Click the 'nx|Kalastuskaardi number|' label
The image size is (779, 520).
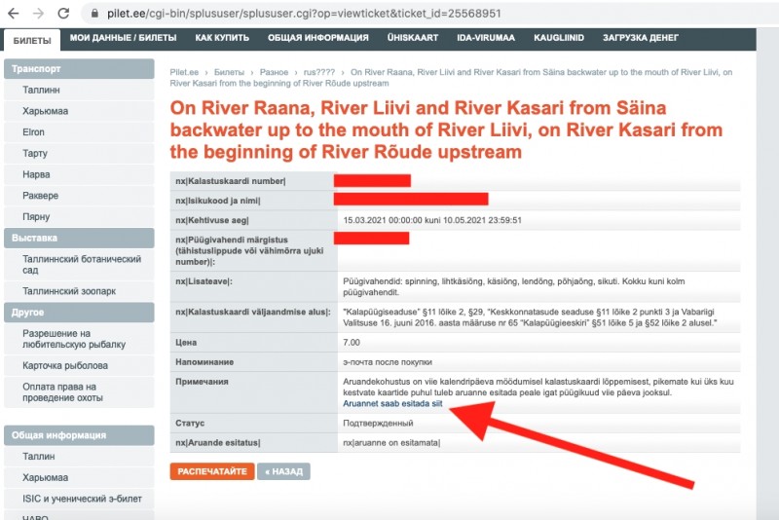point(231,181)
